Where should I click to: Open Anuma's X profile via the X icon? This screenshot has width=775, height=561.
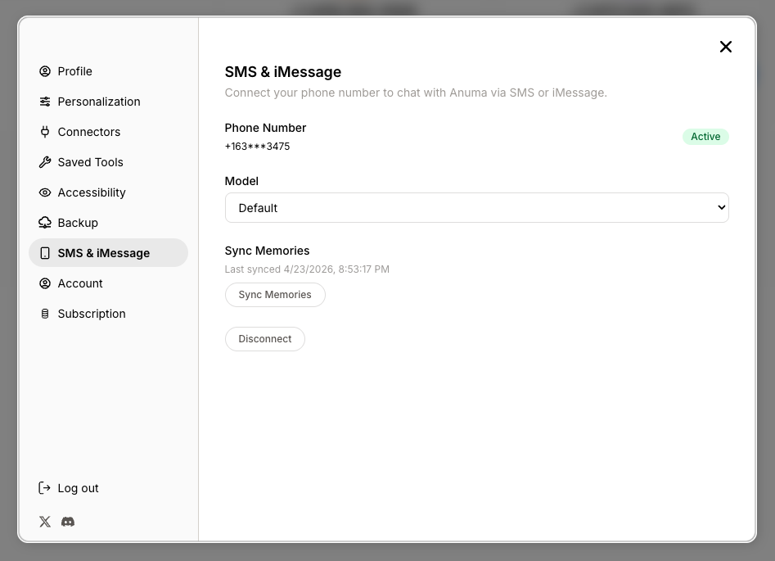[45, 522]
